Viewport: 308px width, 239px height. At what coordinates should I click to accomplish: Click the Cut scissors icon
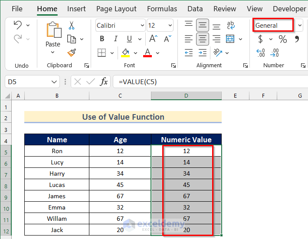(x=72, y=26)
